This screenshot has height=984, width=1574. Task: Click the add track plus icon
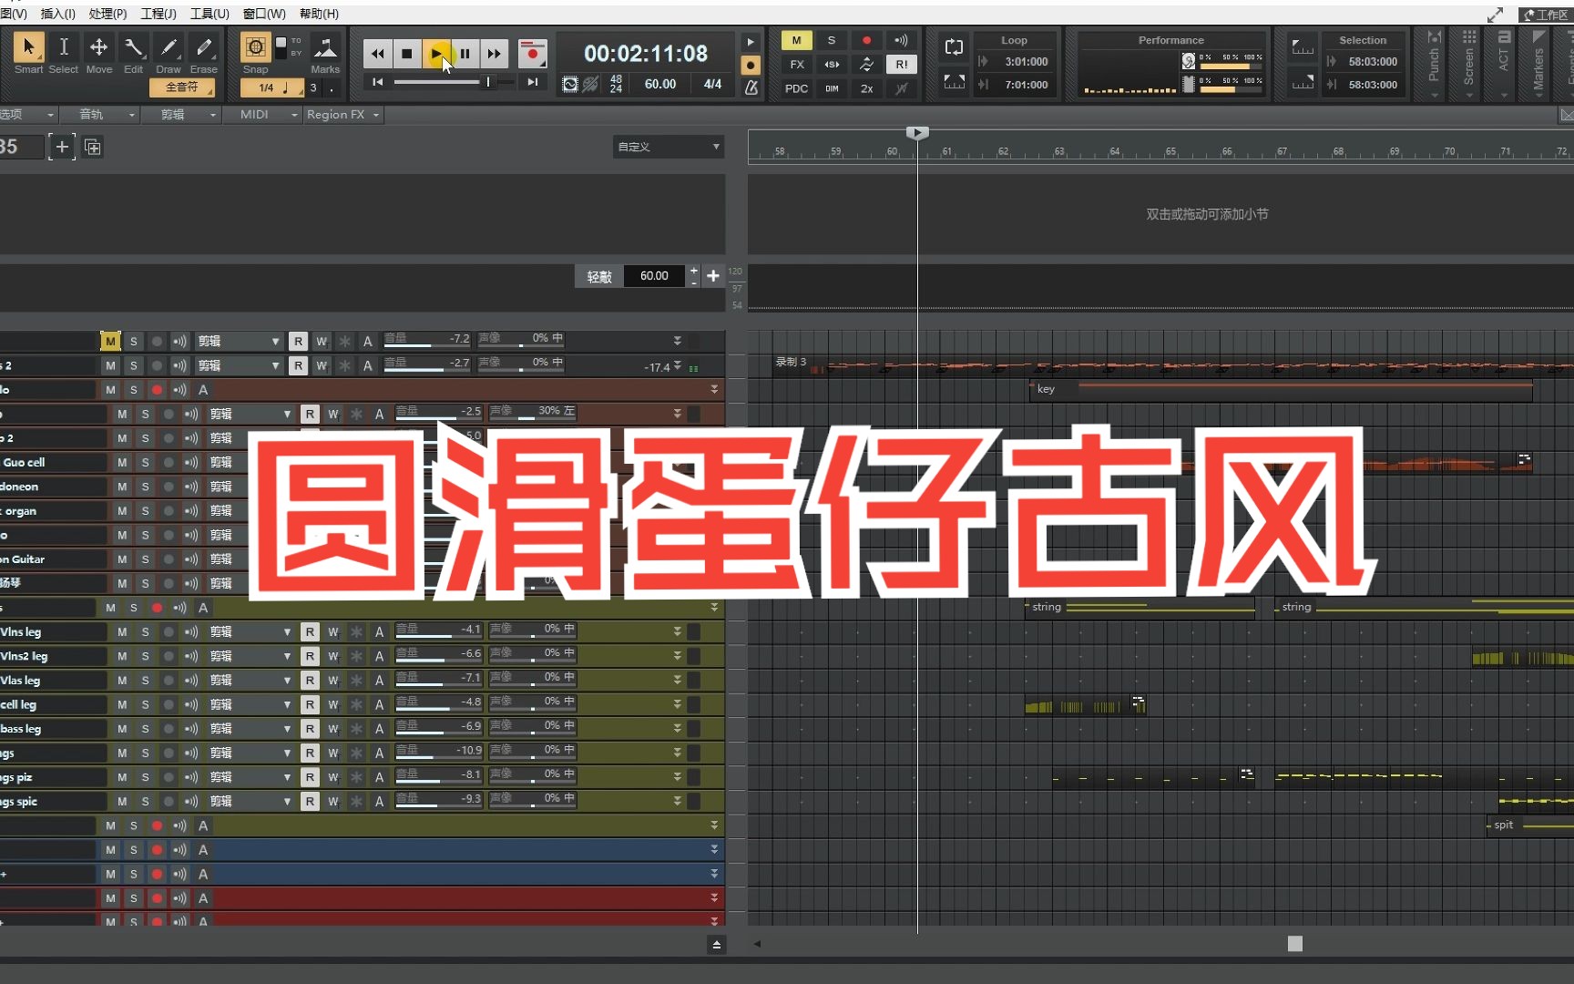point(62,147)
